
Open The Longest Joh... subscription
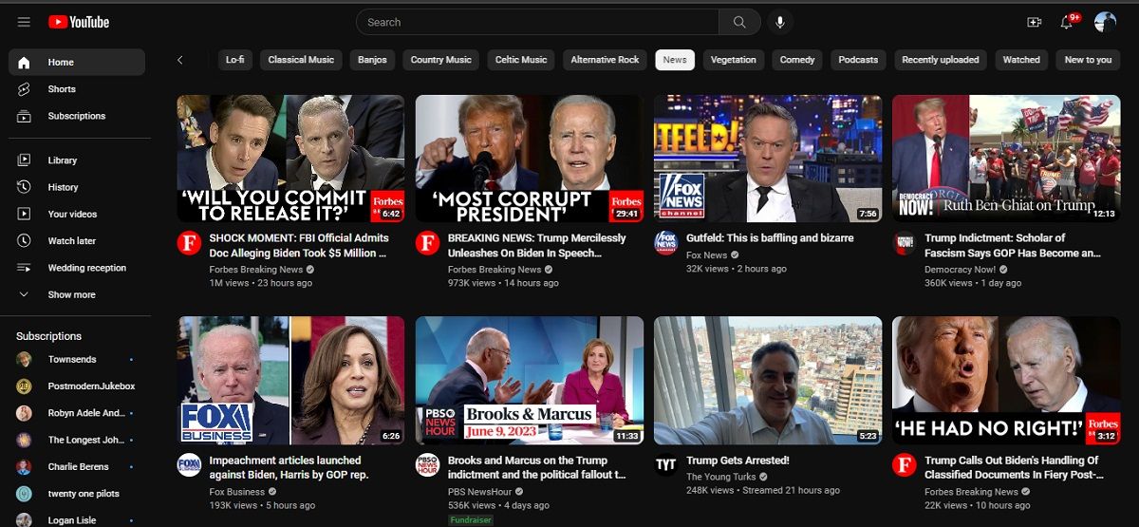77,440
